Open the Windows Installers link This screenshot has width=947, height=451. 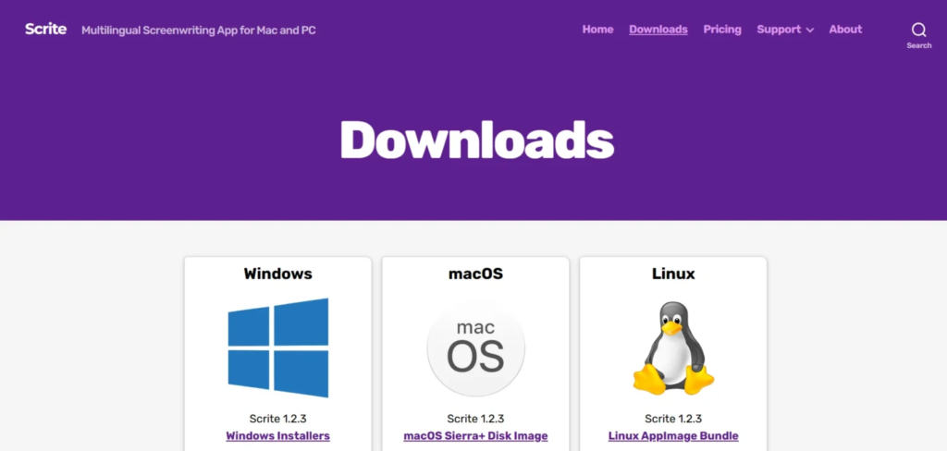click(x=277, y=436)
